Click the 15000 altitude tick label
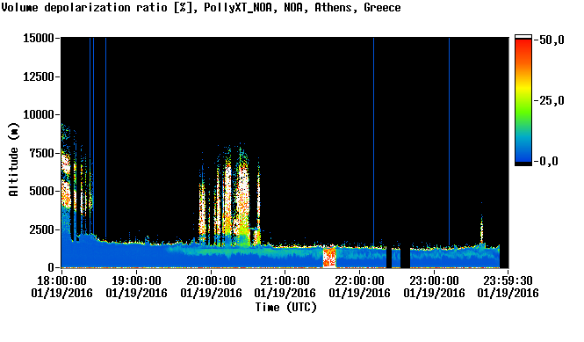This screenshot has width=584, height=342. pyautogui.click(x=39, y=38)
